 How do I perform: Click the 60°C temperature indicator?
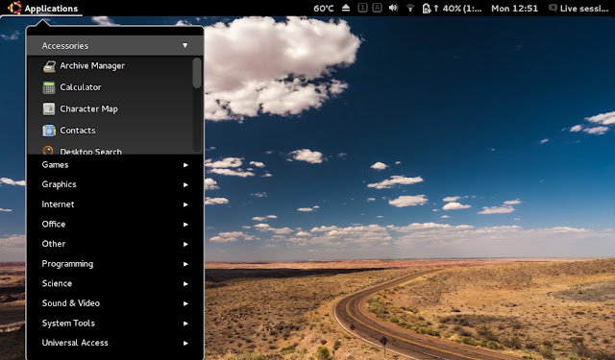324,9
